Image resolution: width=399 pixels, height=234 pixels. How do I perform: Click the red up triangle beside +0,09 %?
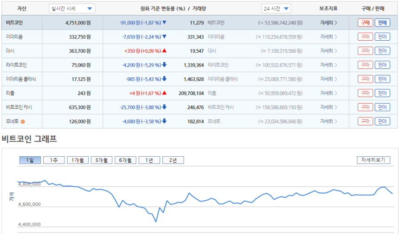(x=164, y=50)
